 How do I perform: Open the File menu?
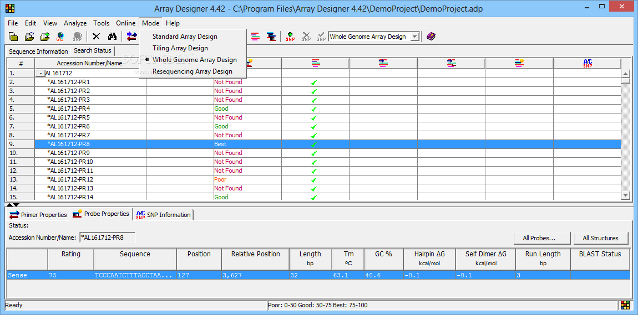[x=13, y=23]
